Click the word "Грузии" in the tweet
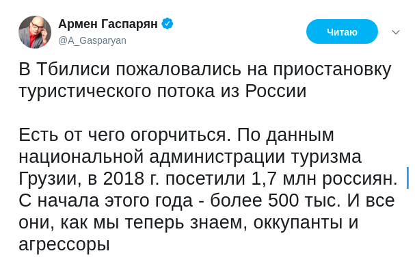Viewport: 415px width, 262px height. click(x=50, y=179)
